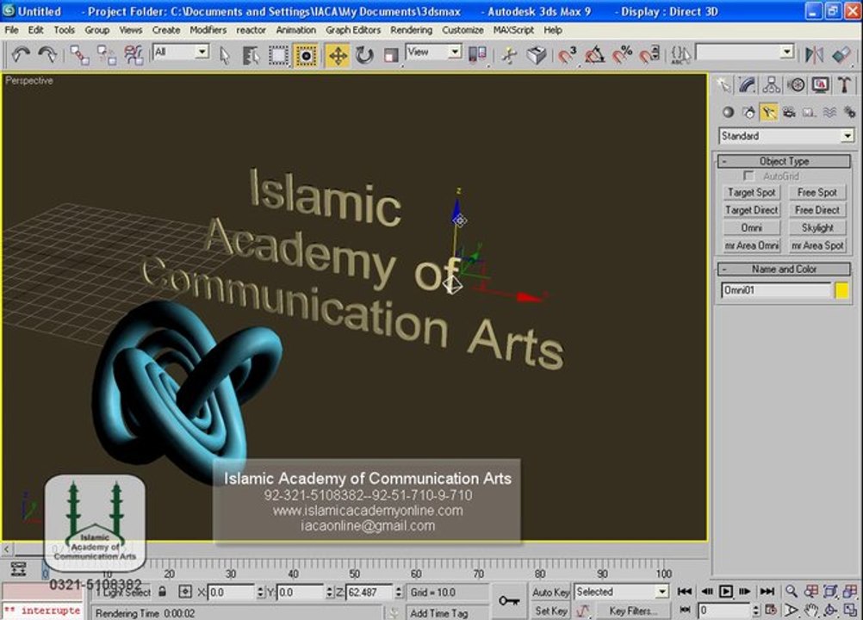Screen dimensions: 863x620
Task: Toggle Spinner Snap icon
Action: pyautogui.click(x=650, y=55)
